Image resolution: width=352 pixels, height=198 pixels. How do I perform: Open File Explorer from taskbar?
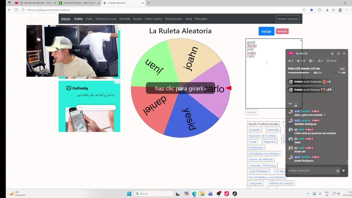click(x=202, y=194)
